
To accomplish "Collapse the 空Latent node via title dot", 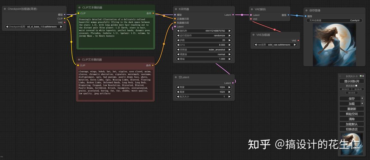I will pos(176,77).
